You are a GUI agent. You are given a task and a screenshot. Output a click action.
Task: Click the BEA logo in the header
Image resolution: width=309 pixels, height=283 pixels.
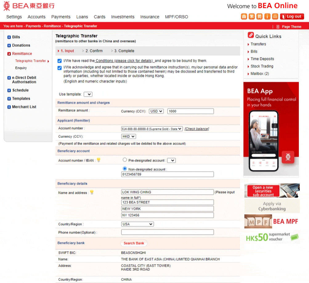click(x=29, y=6)
